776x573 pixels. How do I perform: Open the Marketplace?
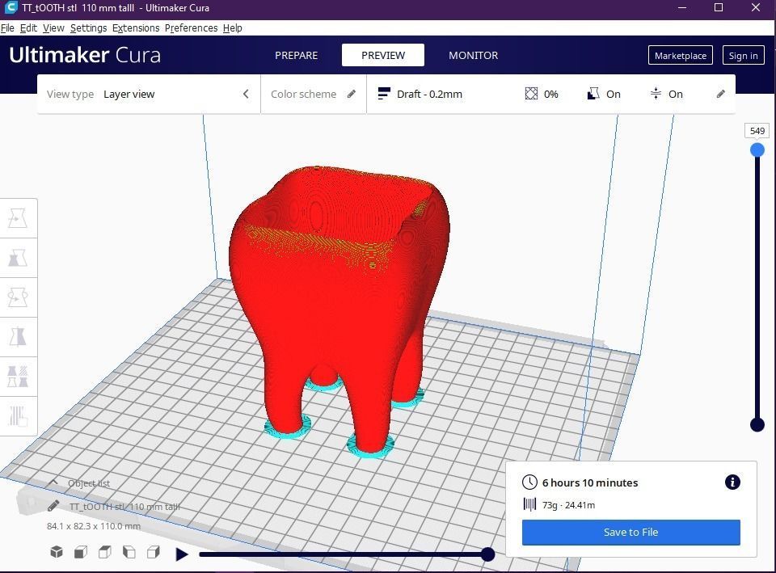pyautogui.click(x=681, y=56)
